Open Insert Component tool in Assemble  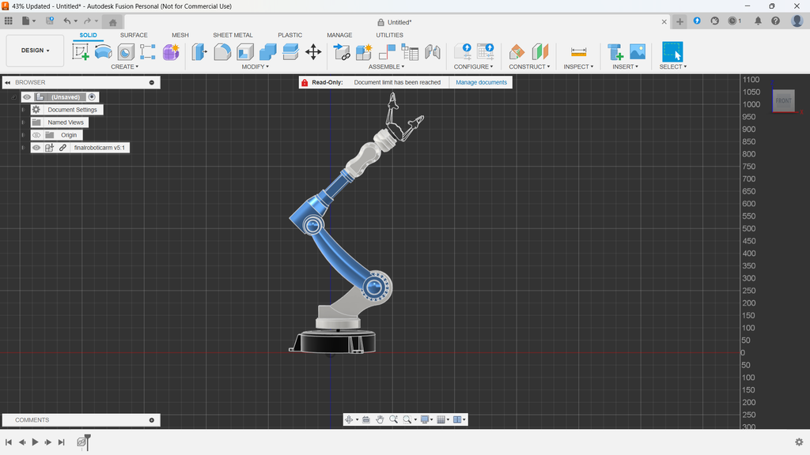[x=342, y=51]
